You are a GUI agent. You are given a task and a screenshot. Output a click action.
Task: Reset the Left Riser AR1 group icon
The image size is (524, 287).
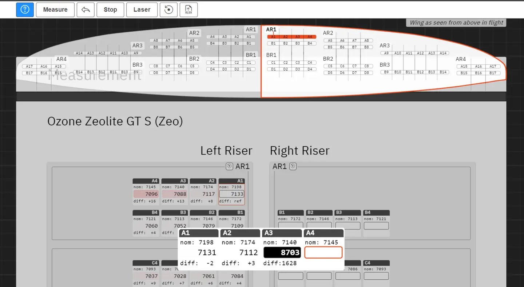pos(229,166)
